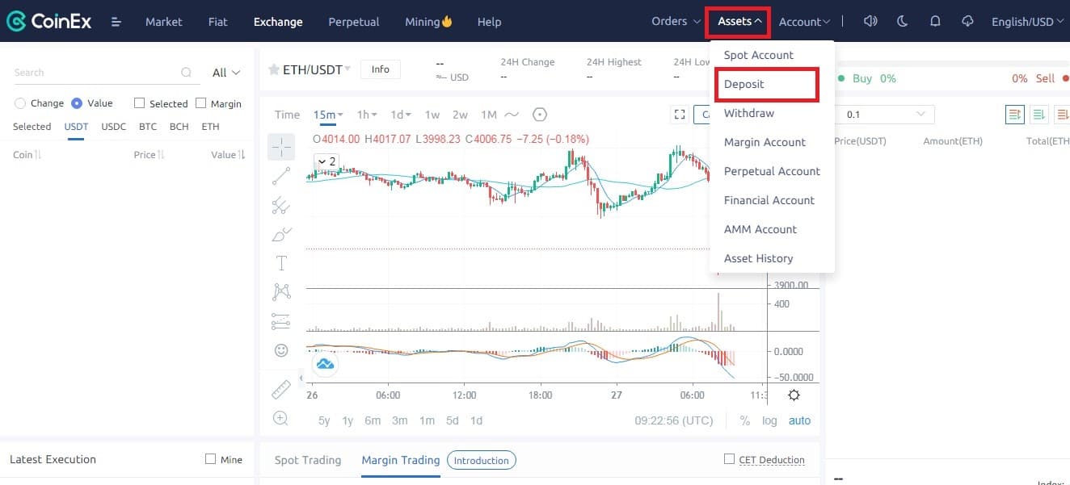1070x485 pixels.
Task: Tick the Selected checkbox
Action: click(139, 103)
